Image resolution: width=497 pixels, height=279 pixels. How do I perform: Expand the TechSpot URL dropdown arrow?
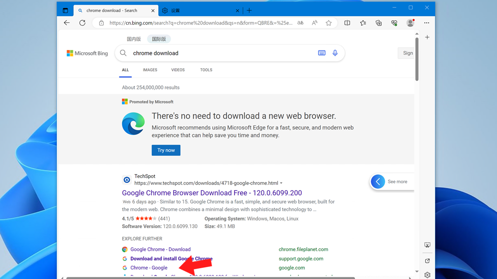281,183
